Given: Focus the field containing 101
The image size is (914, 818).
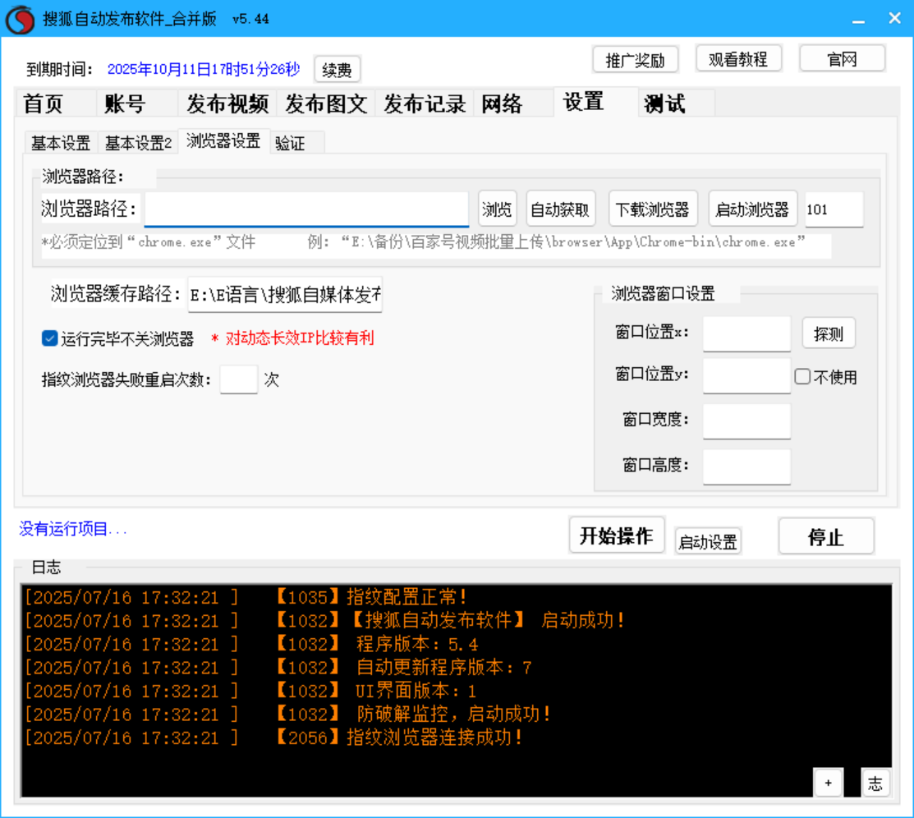Looking at the screenshot, I should click(x=834, y=209).
